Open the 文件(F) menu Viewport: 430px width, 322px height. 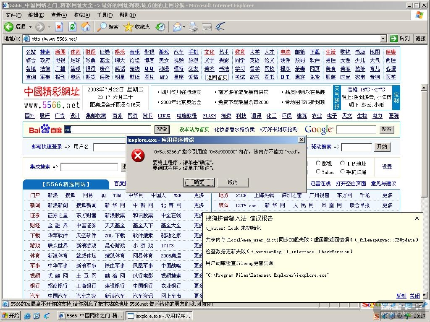coord(13,15)
